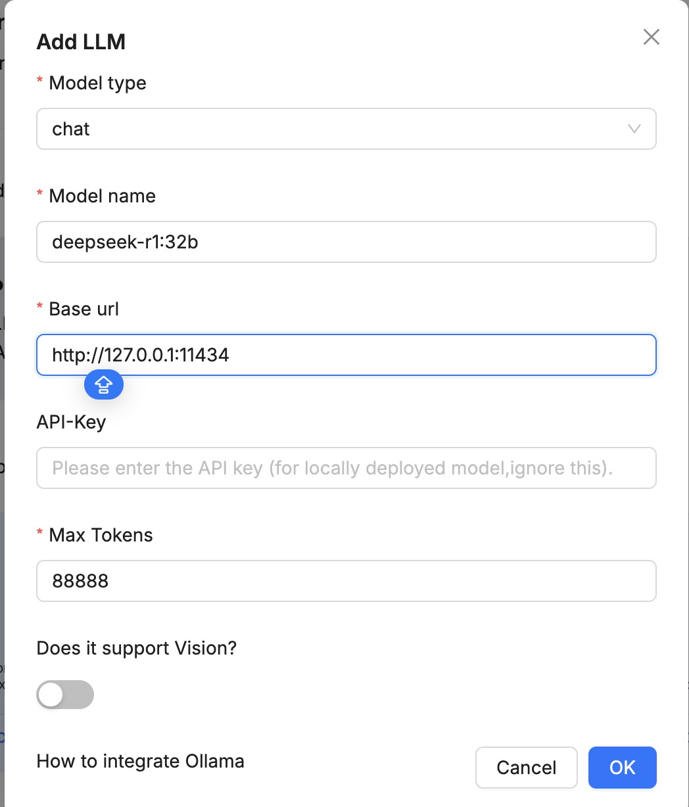
Task: Expand the Model type dropdown arrow
Action: tap(634, 129)
